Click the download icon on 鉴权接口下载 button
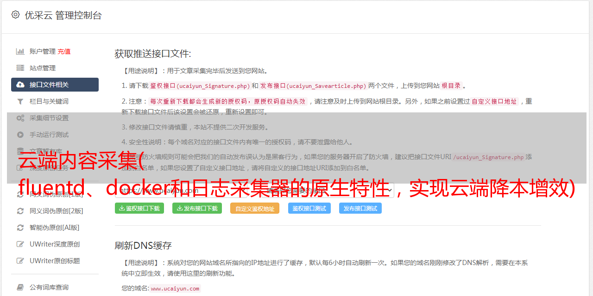The height and width of the screenshot is (296, 593). [x=122, y=208]
